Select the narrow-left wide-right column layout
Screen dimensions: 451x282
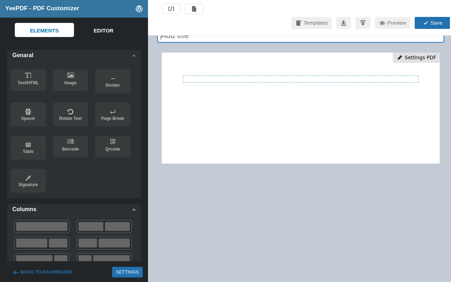coord(104,243)
